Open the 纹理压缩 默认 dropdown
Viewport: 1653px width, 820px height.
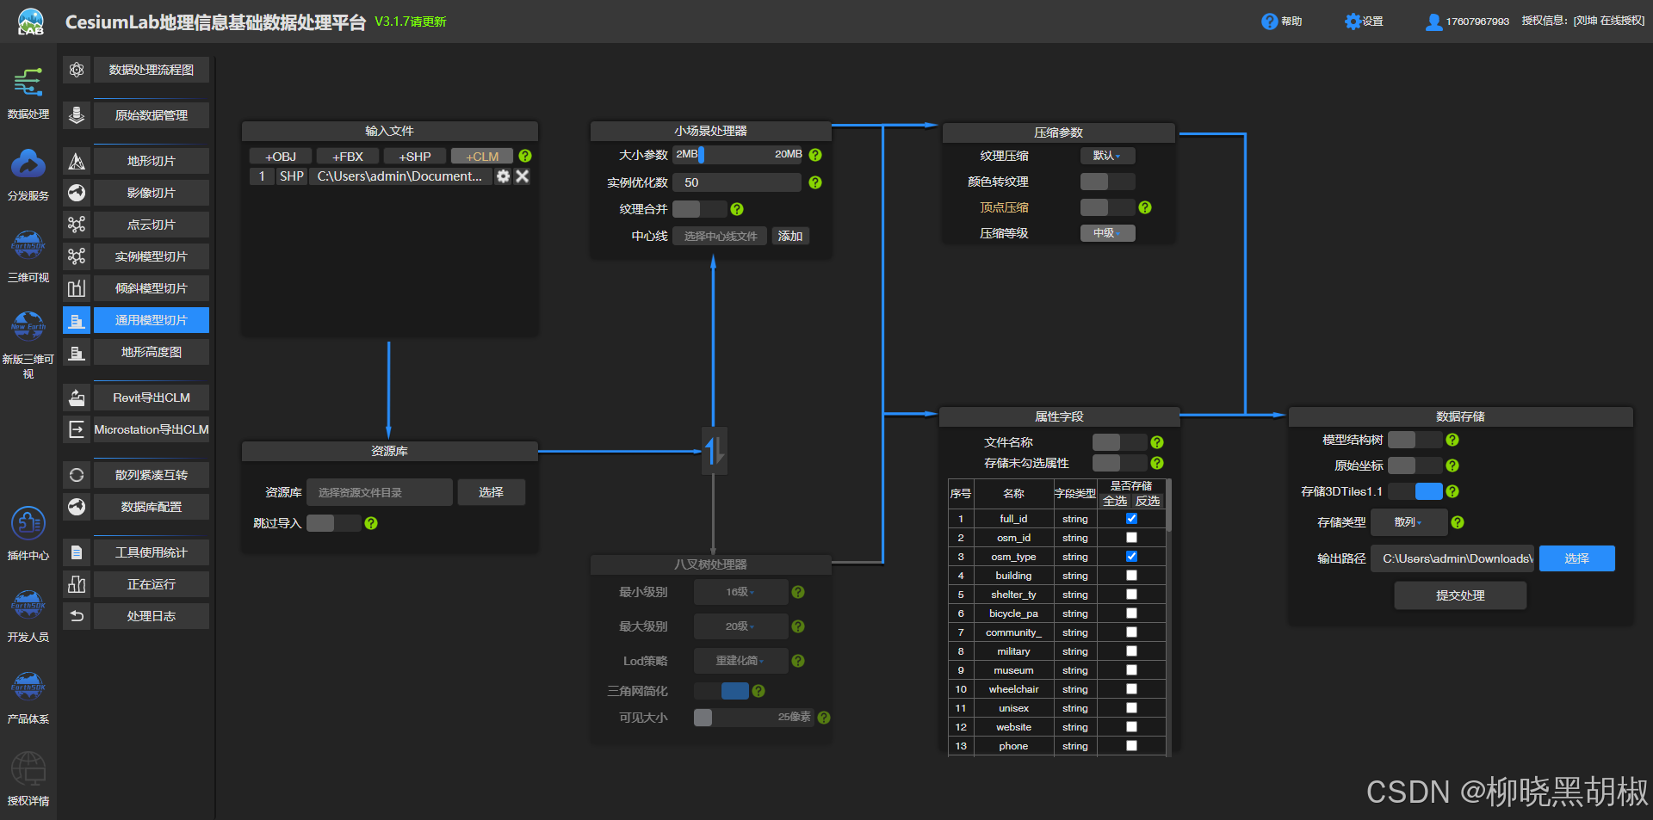[1107, 156]
